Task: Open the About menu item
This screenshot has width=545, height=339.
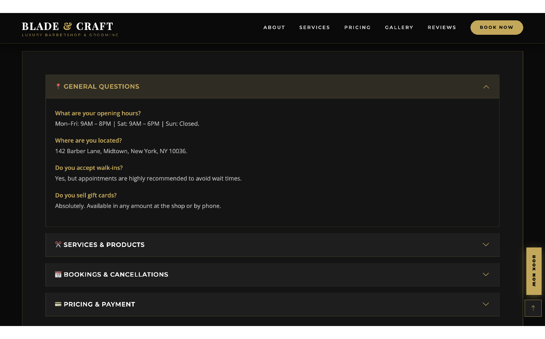Action: coord(274,27)
